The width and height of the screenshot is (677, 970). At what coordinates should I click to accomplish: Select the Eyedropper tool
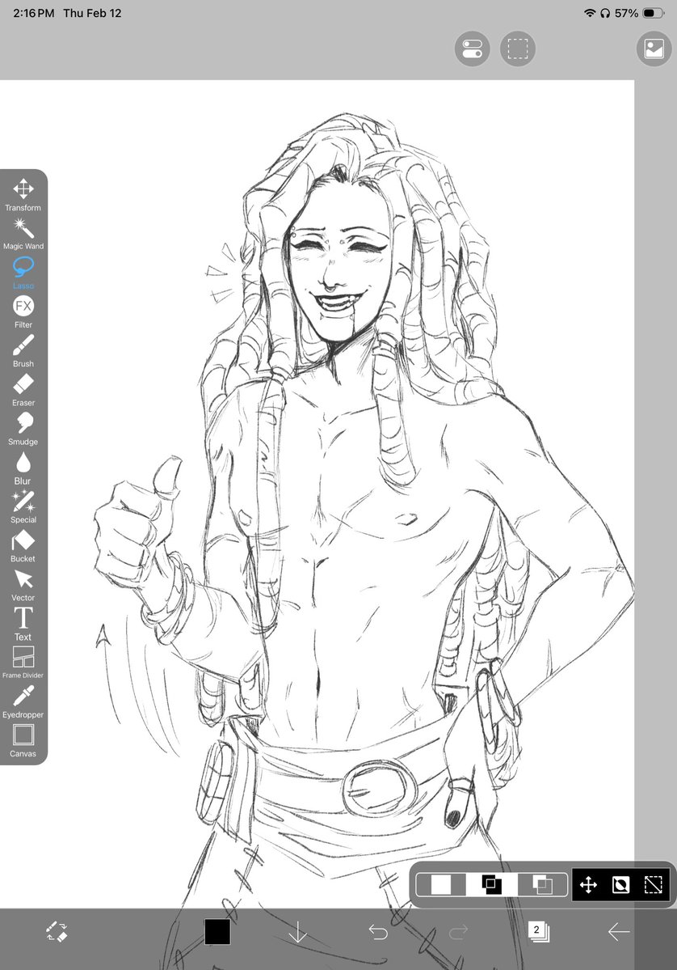click(23, 701)
